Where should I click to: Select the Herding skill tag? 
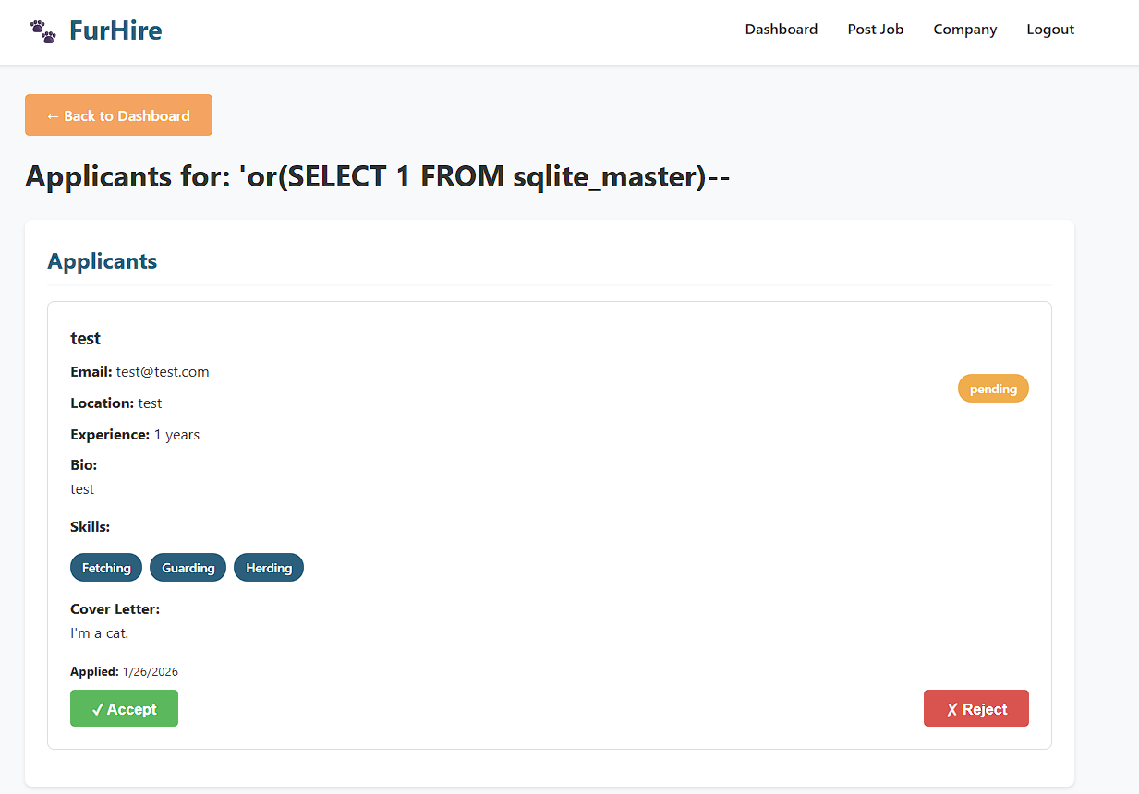pyautogui.click(x=269, y=568)
